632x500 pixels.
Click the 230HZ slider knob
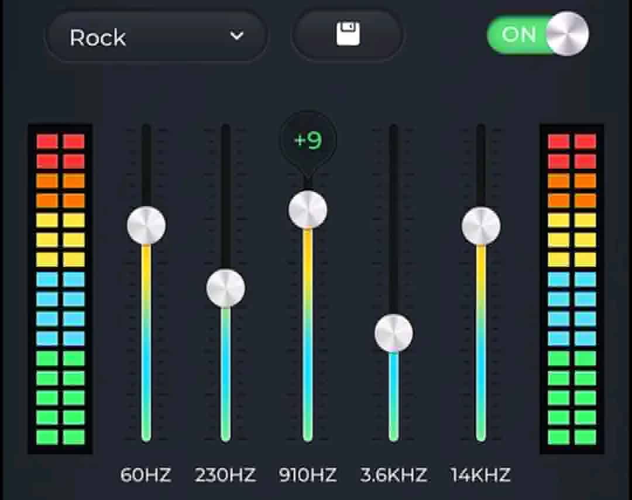tap(226, 288)
